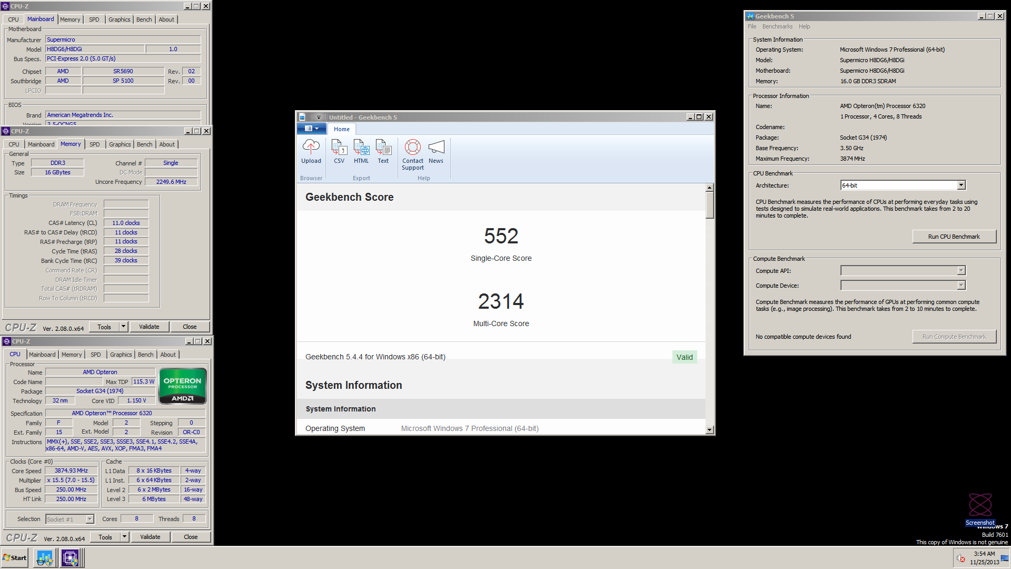
Task: Click the Uncore Frequency 2249.6 MHz value
Action: click(x=171, y=182)
